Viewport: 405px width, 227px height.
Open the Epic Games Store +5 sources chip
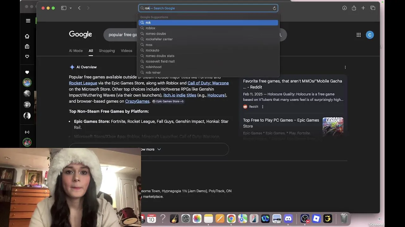tap(168, 102)
